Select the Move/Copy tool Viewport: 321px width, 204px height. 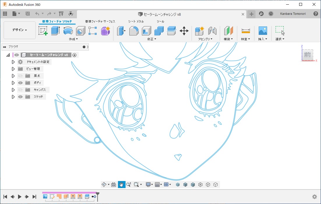point(184,31)
